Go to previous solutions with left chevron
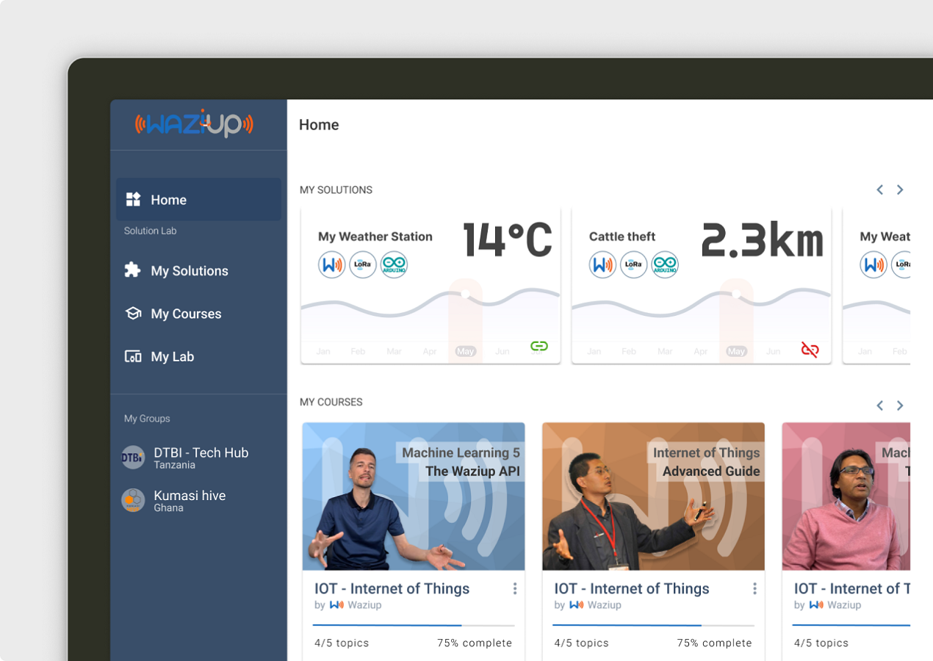The image size is (933, 661). pos(879,190)
